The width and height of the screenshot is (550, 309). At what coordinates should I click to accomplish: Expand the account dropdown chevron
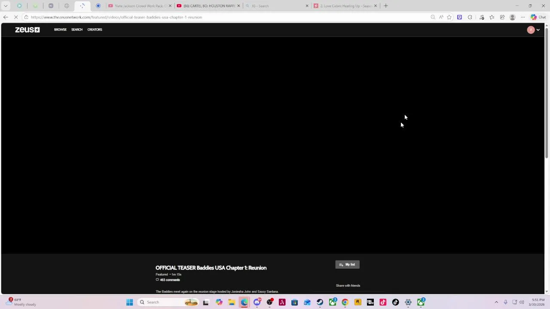pyautogui.click(x=538, y=30)
